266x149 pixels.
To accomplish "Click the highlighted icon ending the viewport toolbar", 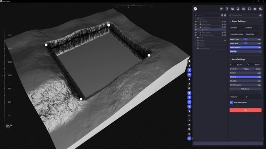I will (x=190, y=139).
